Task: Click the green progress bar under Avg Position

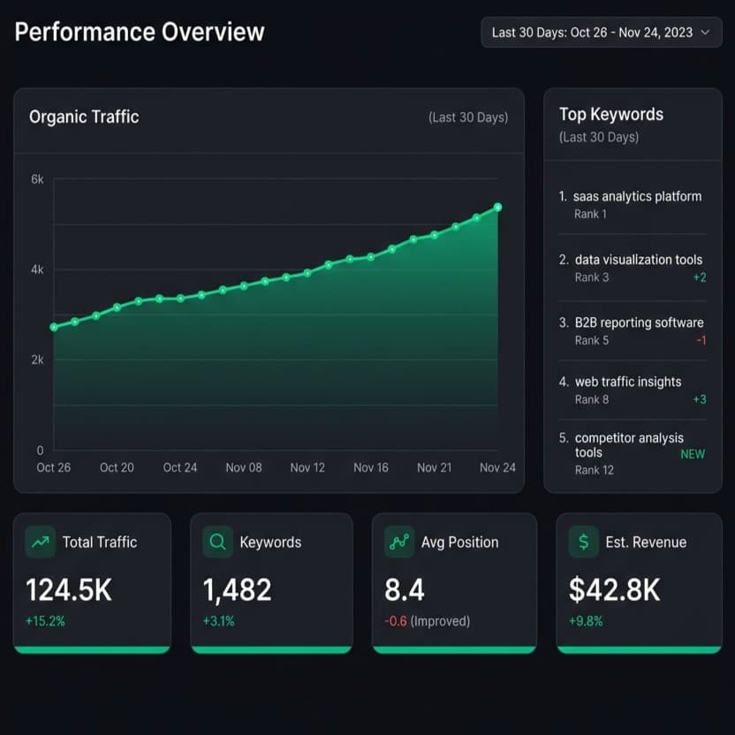Action: [454, 649]
